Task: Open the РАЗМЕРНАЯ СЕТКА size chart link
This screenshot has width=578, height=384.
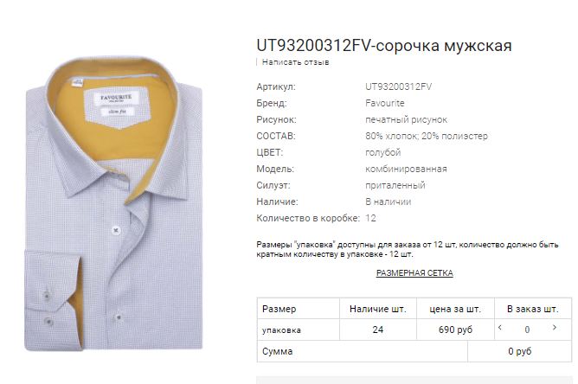Action: 414,273
